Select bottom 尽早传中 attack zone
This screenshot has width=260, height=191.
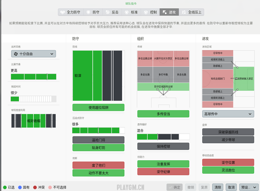point(218,104)
